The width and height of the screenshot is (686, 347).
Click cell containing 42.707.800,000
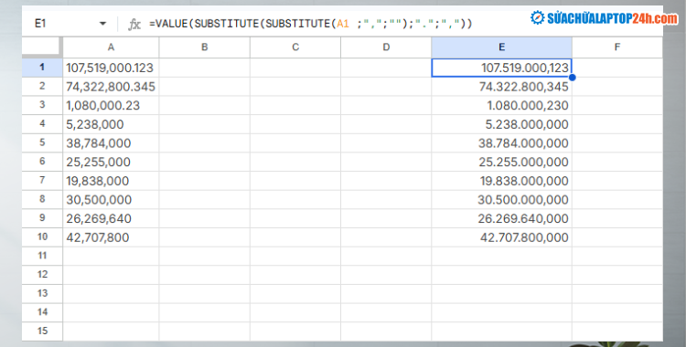pos(501,237)
